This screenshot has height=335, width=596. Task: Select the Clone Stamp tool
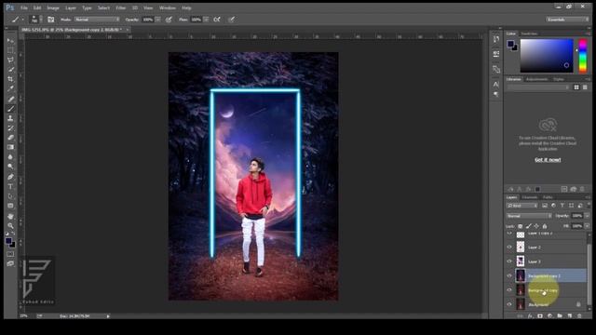10,118
